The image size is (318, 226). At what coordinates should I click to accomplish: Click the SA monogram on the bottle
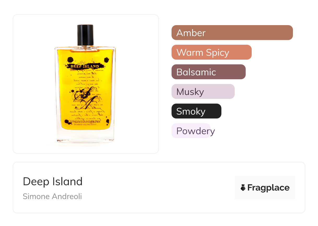[x=83, y=97]
